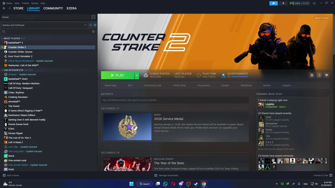Screen dimensions: 335x188
Task: Open Opera browser from the taskbar
Action: [x=173, y=184]
